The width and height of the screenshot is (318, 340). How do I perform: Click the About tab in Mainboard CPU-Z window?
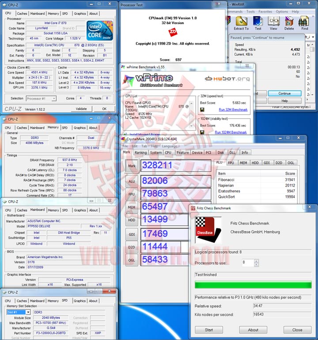pyautogui.click(x=93, y=210)
